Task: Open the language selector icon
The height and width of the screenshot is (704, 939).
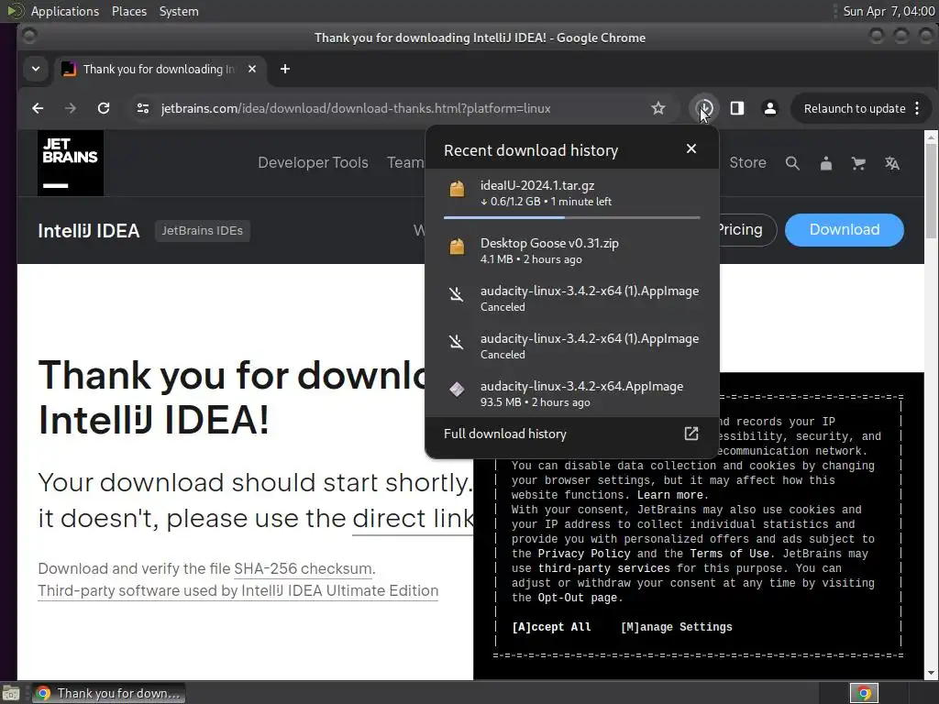Action: pyautogui.click(x=892, y=163)
